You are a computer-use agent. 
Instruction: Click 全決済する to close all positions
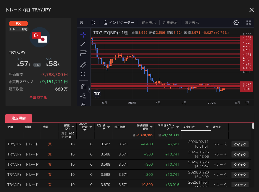click(38, 98)
